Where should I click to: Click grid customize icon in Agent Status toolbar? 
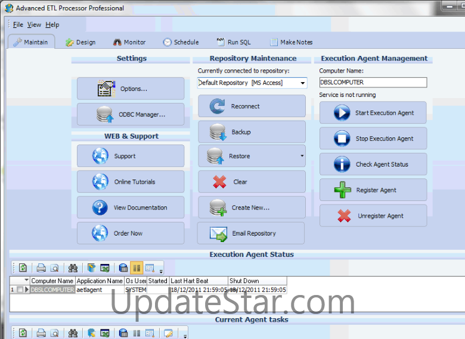pos(150,268)
